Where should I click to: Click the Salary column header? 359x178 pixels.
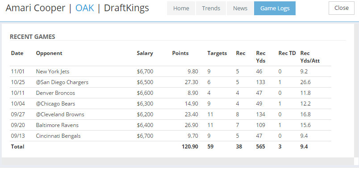coord(145,53)
